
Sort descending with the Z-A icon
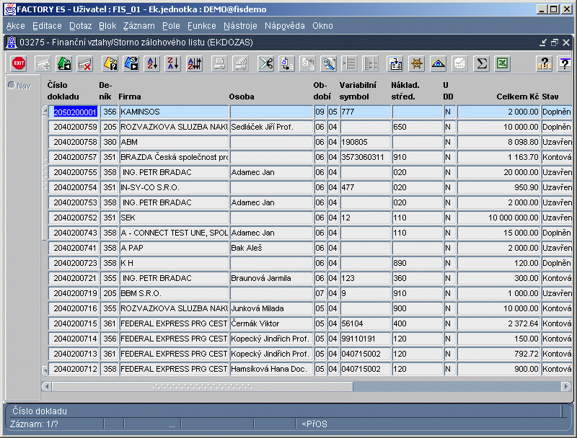tap(173, 63)
